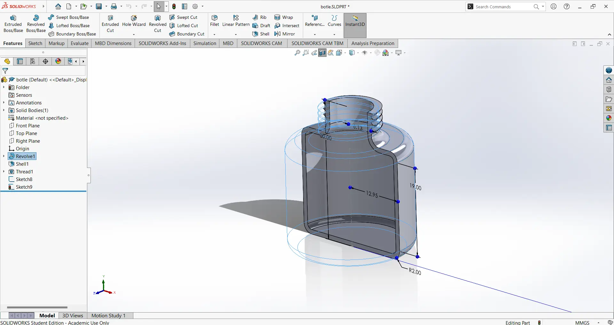Open the ConfigurationManager tab icon
This screenshot has height=325, width=614.
click(x=33, y=61)
